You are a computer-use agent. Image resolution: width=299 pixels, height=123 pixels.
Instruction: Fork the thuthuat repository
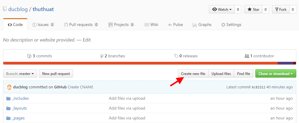coord(281,9)
